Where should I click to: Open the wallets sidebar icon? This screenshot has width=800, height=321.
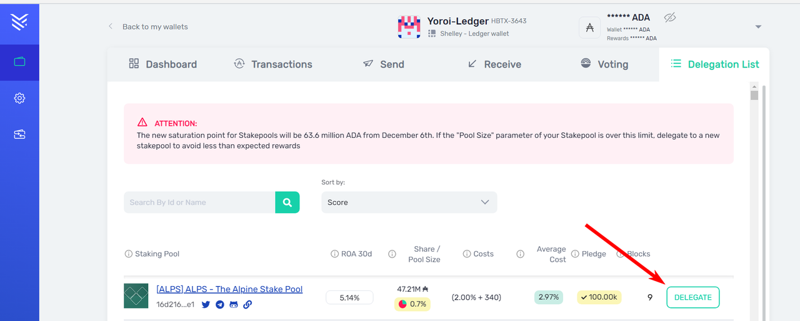pyautogui.click(x=19, y=61)
